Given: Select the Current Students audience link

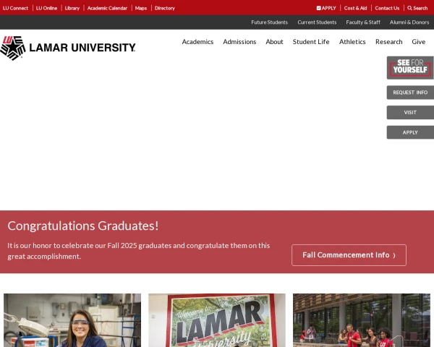Looking at the screenshot, I should tap(317, 22).
